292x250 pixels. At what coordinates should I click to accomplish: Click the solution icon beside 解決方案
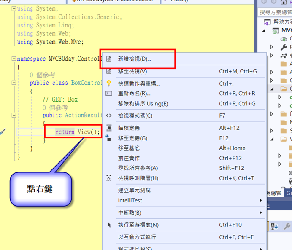pos(267,22)
